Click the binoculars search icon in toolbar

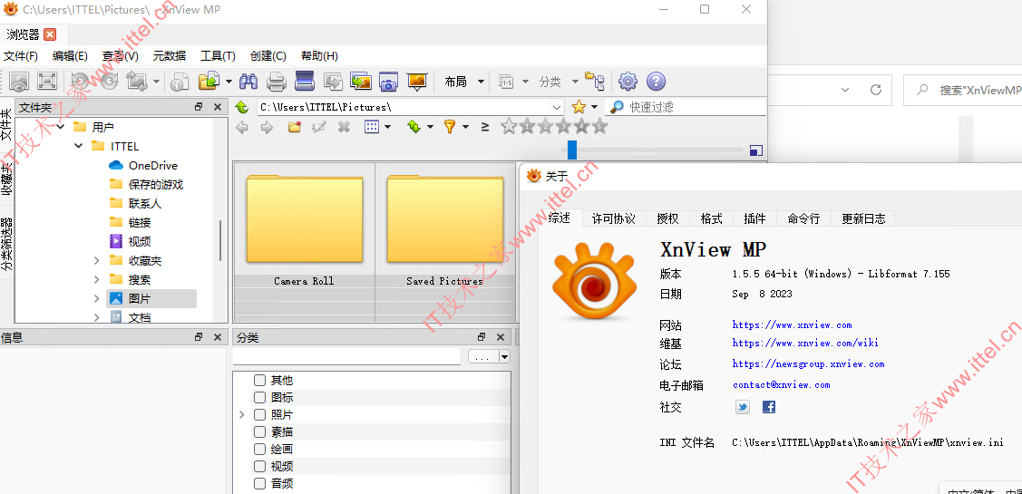tap(248, 82)
